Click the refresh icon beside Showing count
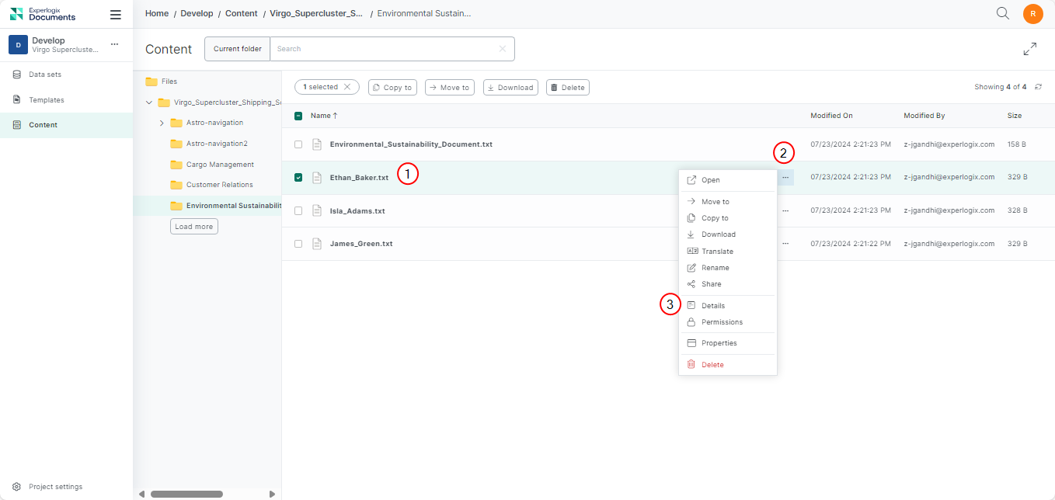 point(1038,87)
